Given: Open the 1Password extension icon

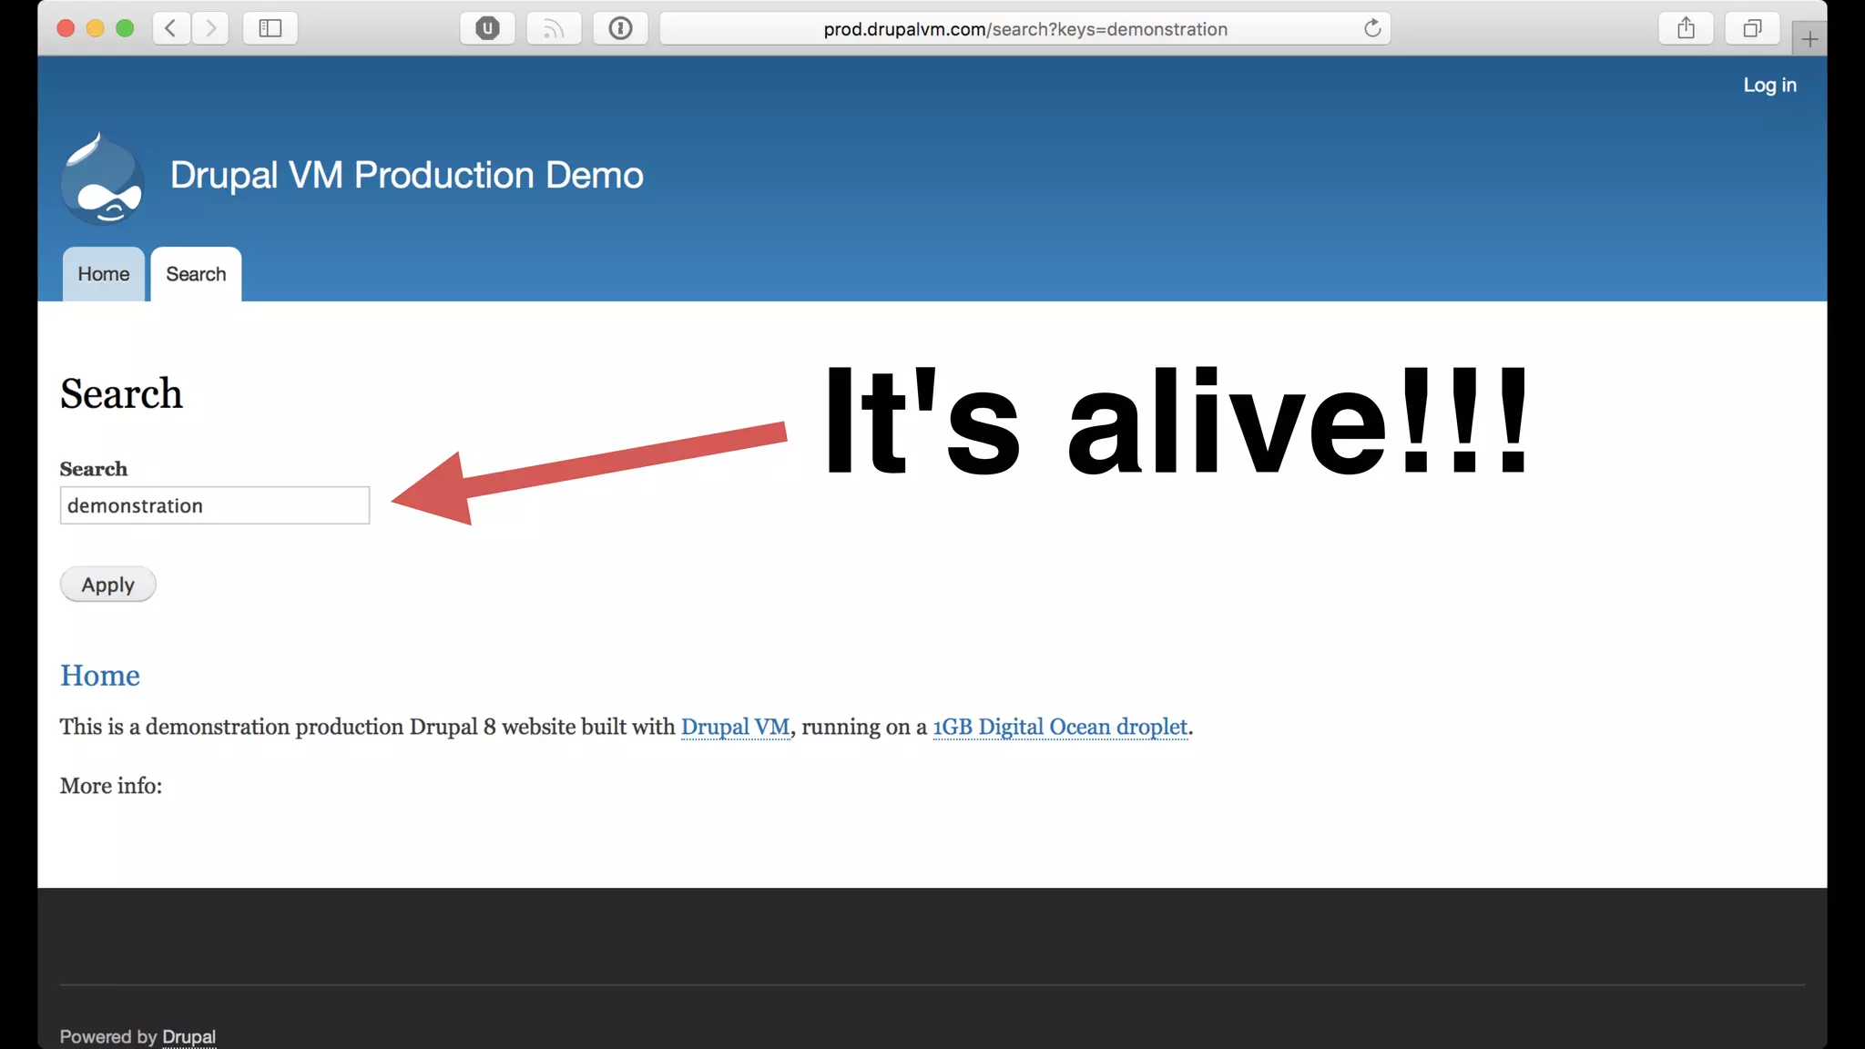Looking at the screenshot, I should point(620,28).
